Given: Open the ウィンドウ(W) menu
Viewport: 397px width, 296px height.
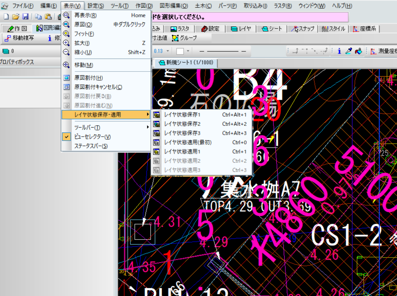Looking at the screenshot, I should pyautogui.click(x=312, y=6).
